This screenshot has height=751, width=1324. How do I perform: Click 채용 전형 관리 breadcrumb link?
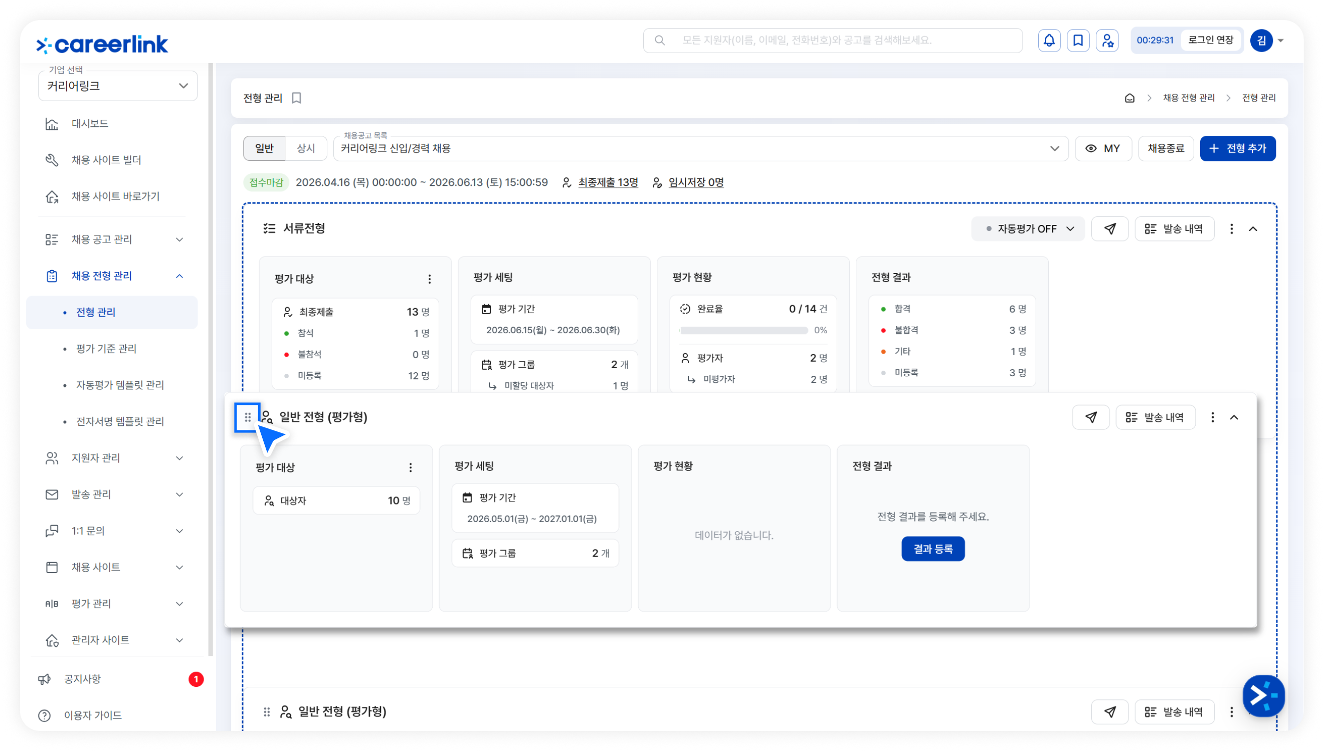pyautogui.click(x=1188, y=98)
